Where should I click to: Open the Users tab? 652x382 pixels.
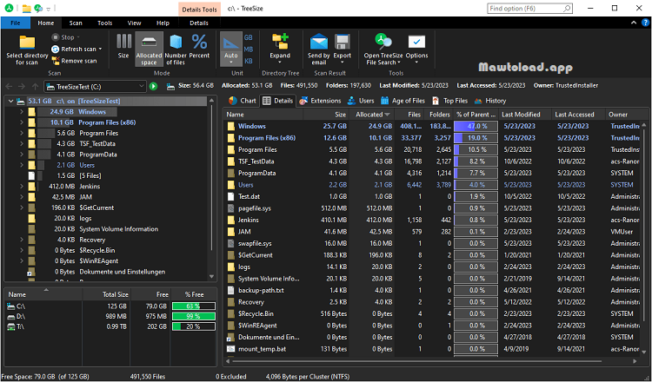[x=361, y=101]
